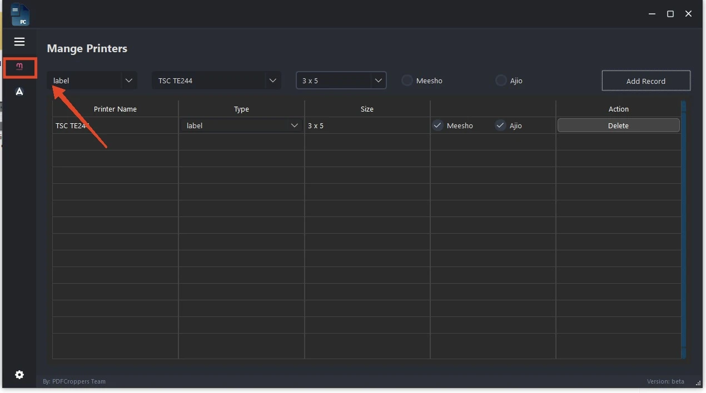
Task: Click the resize grip in bottom corner
Action: (x=698, y=382)
